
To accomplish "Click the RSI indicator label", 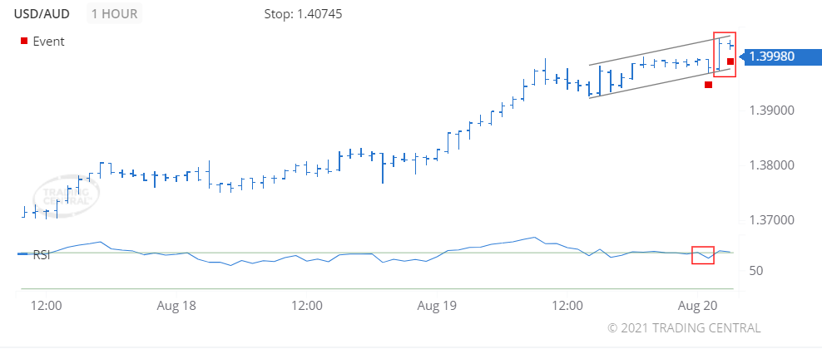I will [x=41, y=255].
